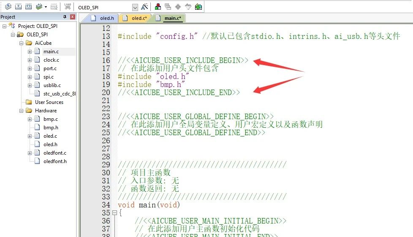Click the Translate current file toolbar icon
The image size is (413, 237).
(x=8, y=6)
